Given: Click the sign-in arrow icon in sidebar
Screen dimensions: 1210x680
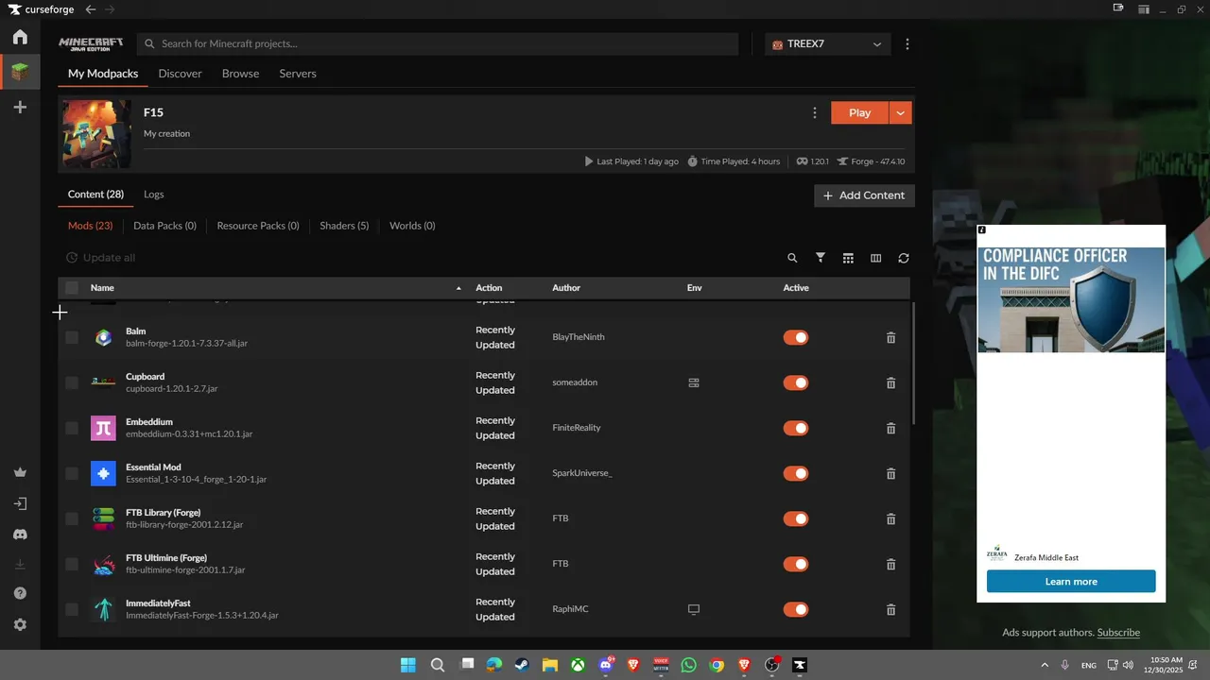Looking at the screenshot, I should tap(20, 503).
